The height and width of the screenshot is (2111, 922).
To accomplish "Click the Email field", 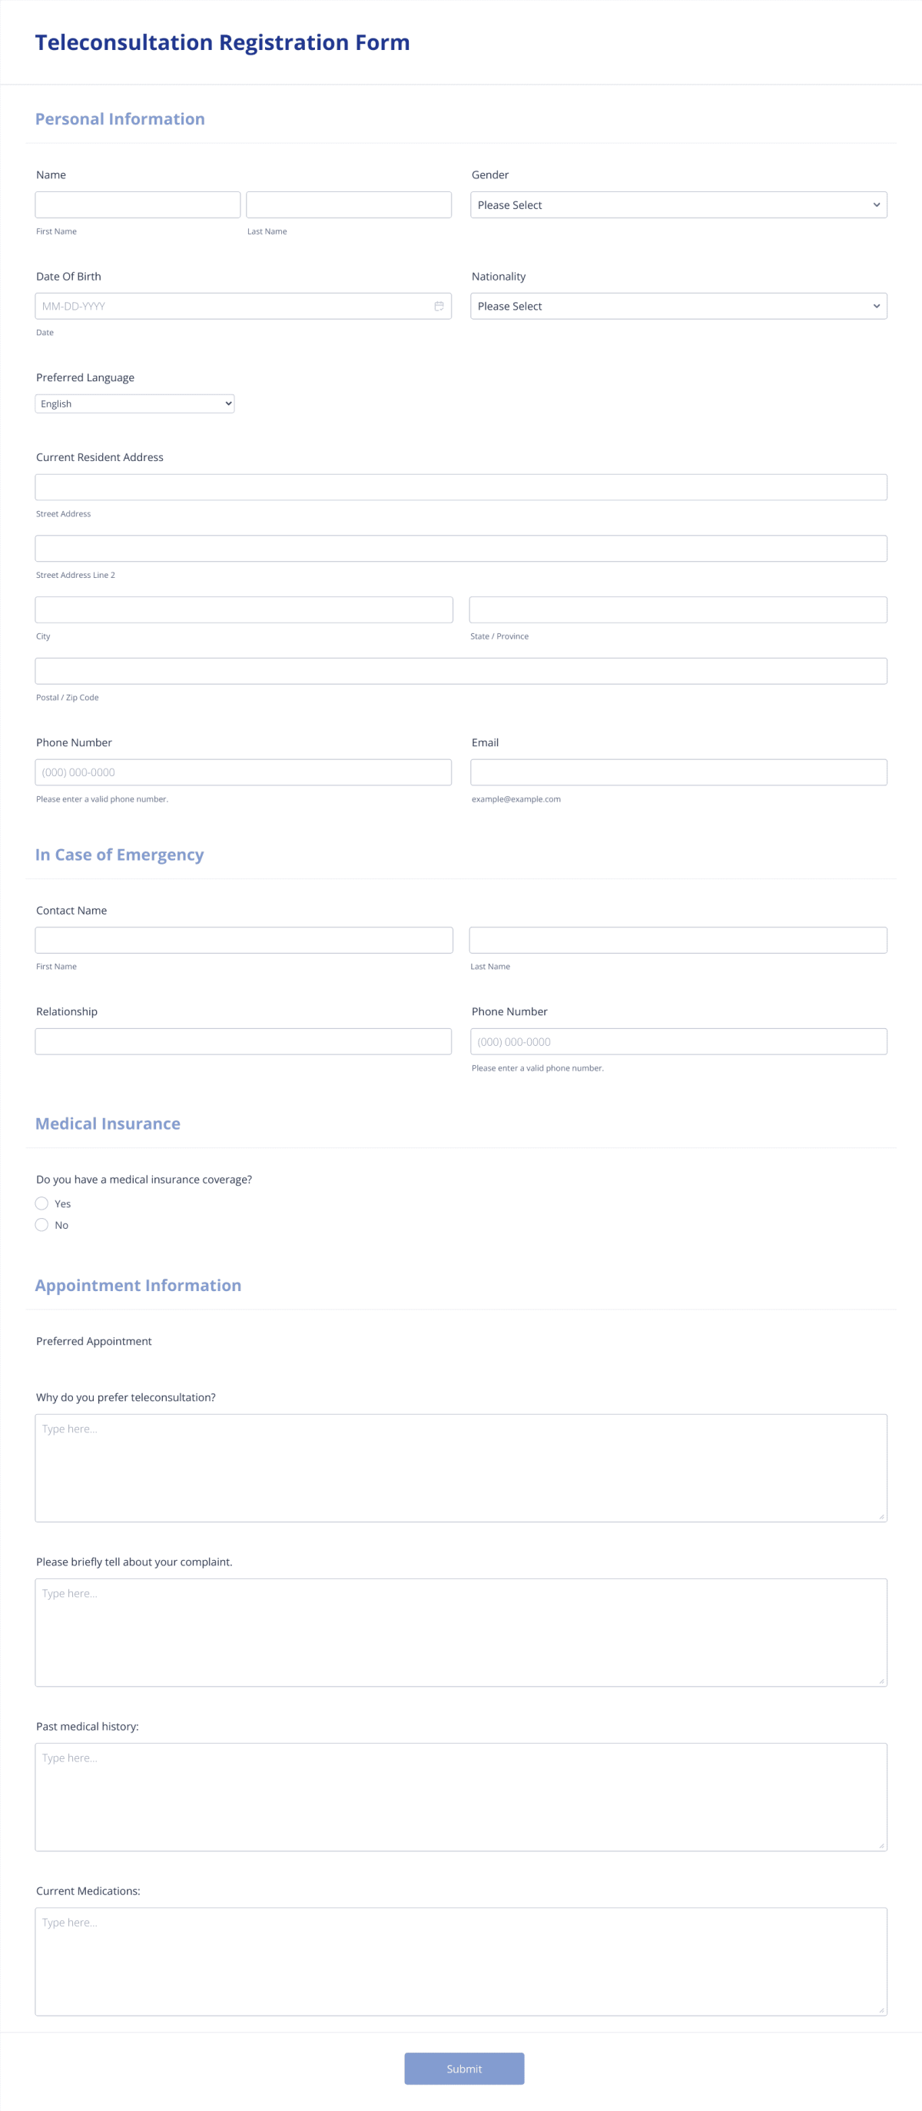I will [678, 771].
